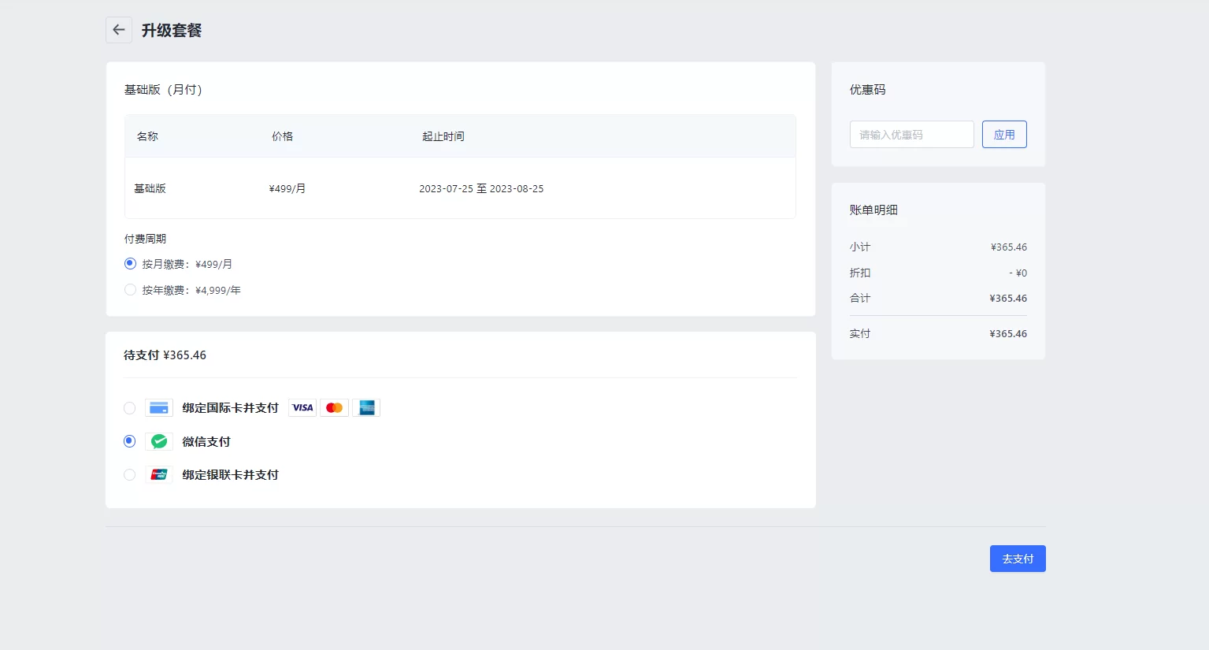This screenshot has width=1209, height=650.
Task: Click the WeChat Pay green icon
Action: coord(159,442)
